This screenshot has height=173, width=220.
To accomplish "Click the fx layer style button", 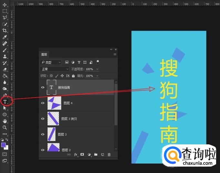I will pyautogui.click(x=76, y=155).
